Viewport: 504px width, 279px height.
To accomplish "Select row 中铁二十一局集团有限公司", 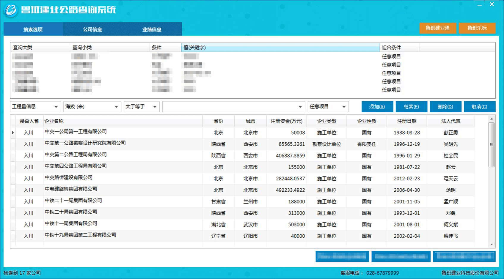I will pos(243,201).
